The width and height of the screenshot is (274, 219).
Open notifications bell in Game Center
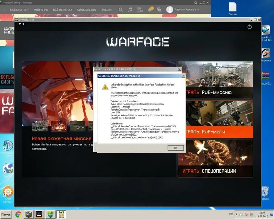(150, 9)
